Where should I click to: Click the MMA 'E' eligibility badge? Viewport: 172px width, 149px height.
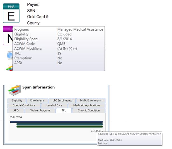[11, 13]
